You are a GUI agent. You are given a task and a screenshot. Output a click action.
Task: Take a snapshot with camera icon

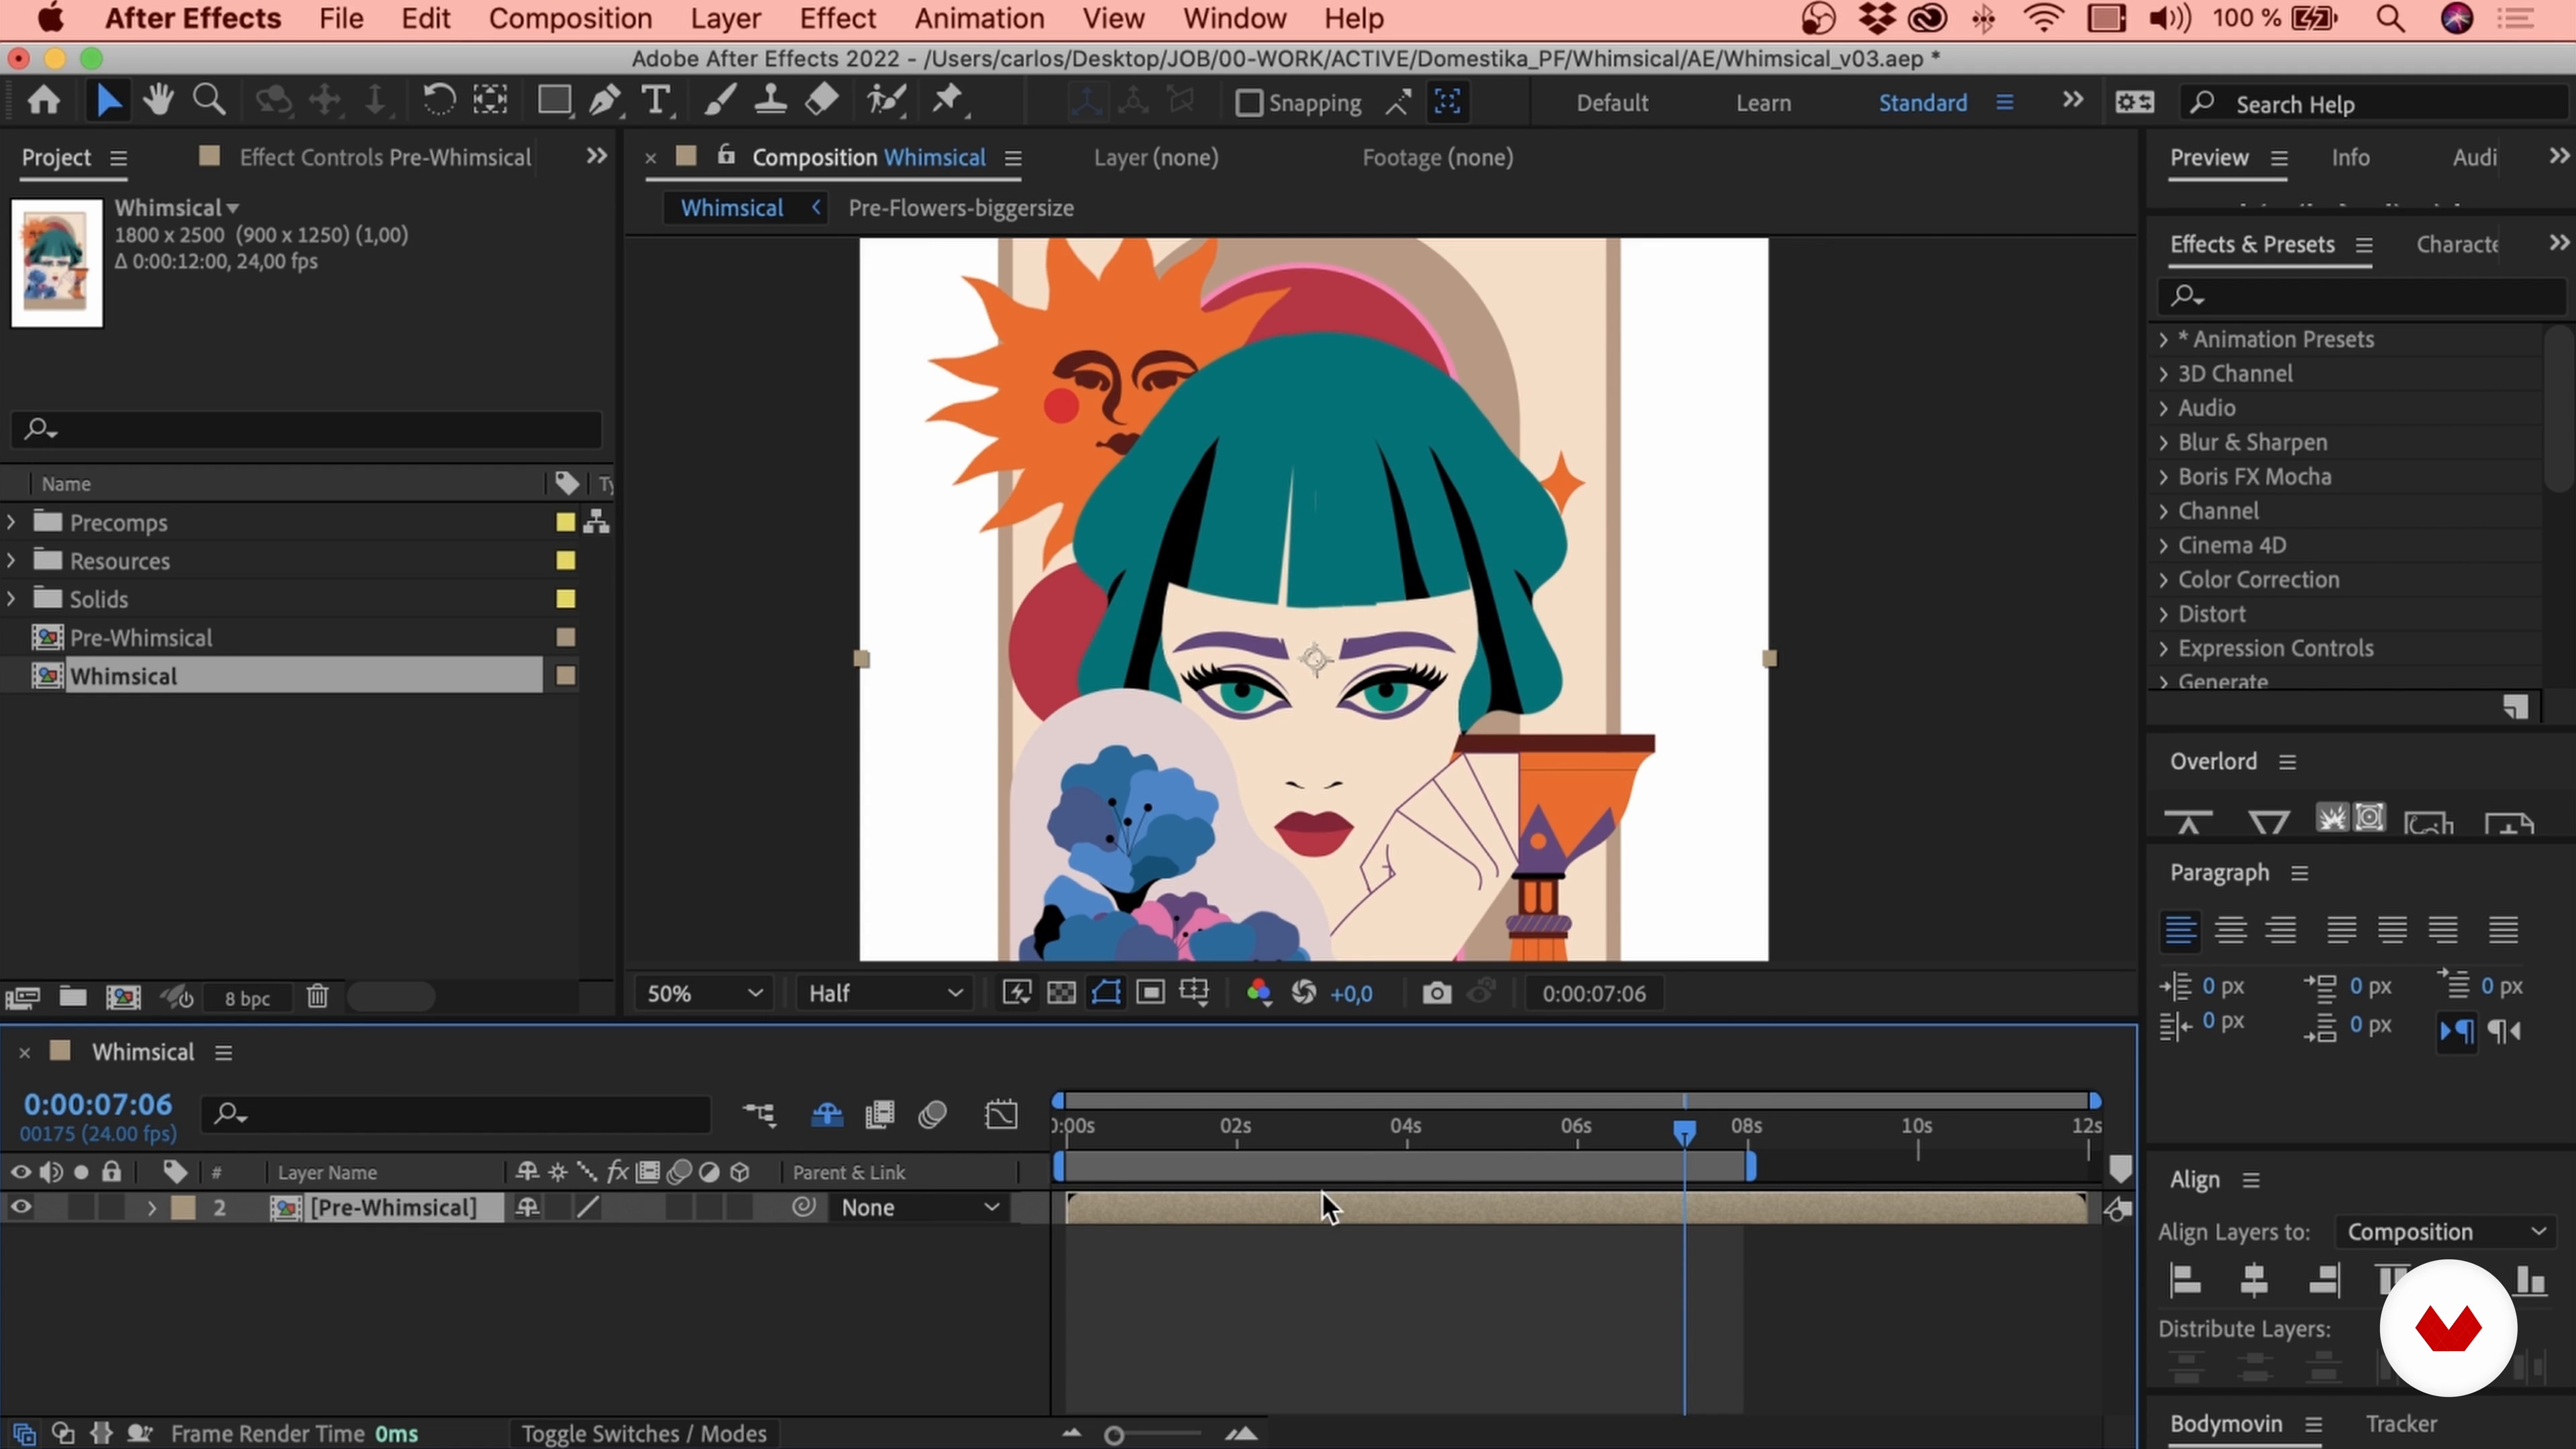coord(1436,993)
